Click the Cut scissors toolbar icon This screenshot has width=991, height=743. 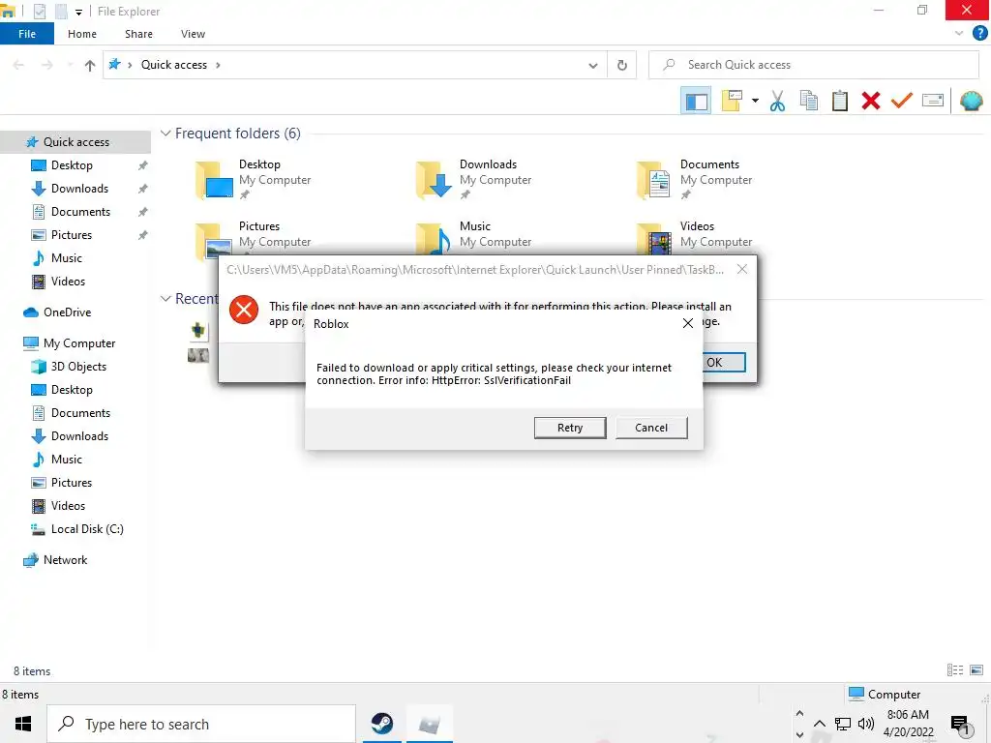coord(777,101)
